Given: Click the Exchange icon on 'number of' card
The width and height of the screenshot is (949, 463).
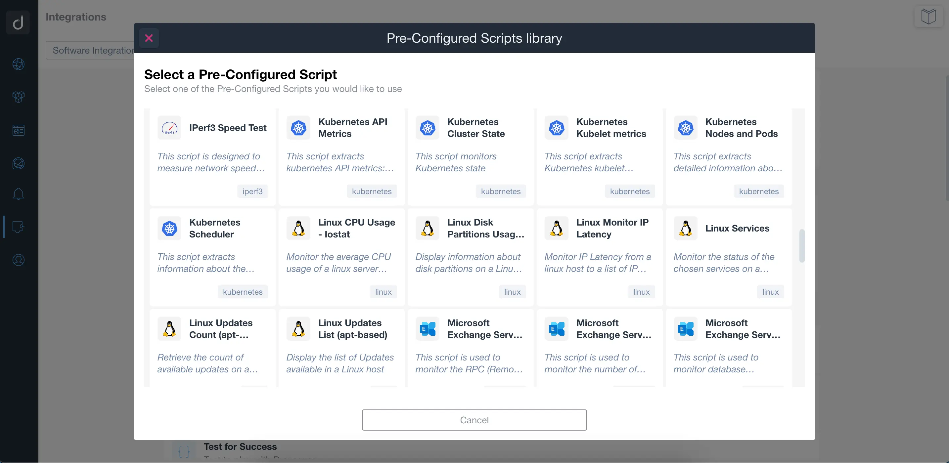Looking at the screenshot, I should click(556, 329).
